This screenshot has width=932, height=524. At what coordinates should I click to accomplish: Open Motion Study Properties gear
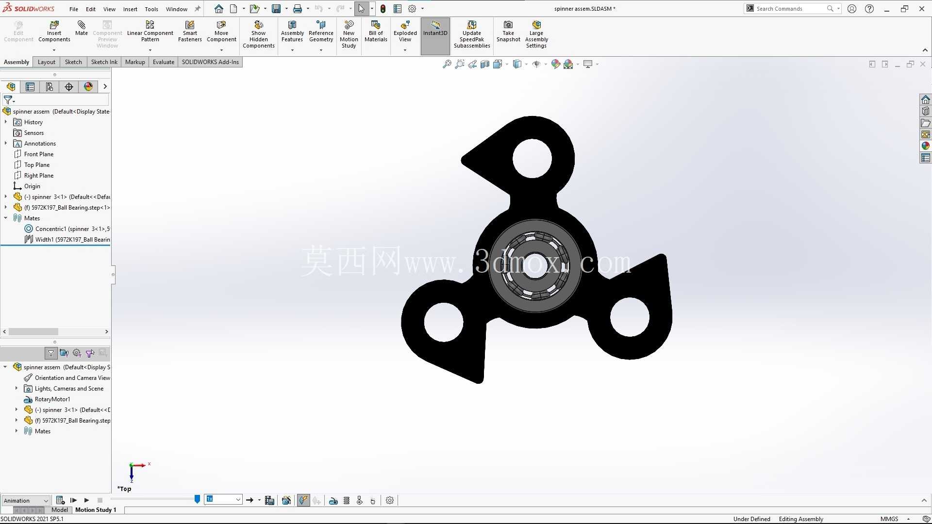click(x=390, y=500)
